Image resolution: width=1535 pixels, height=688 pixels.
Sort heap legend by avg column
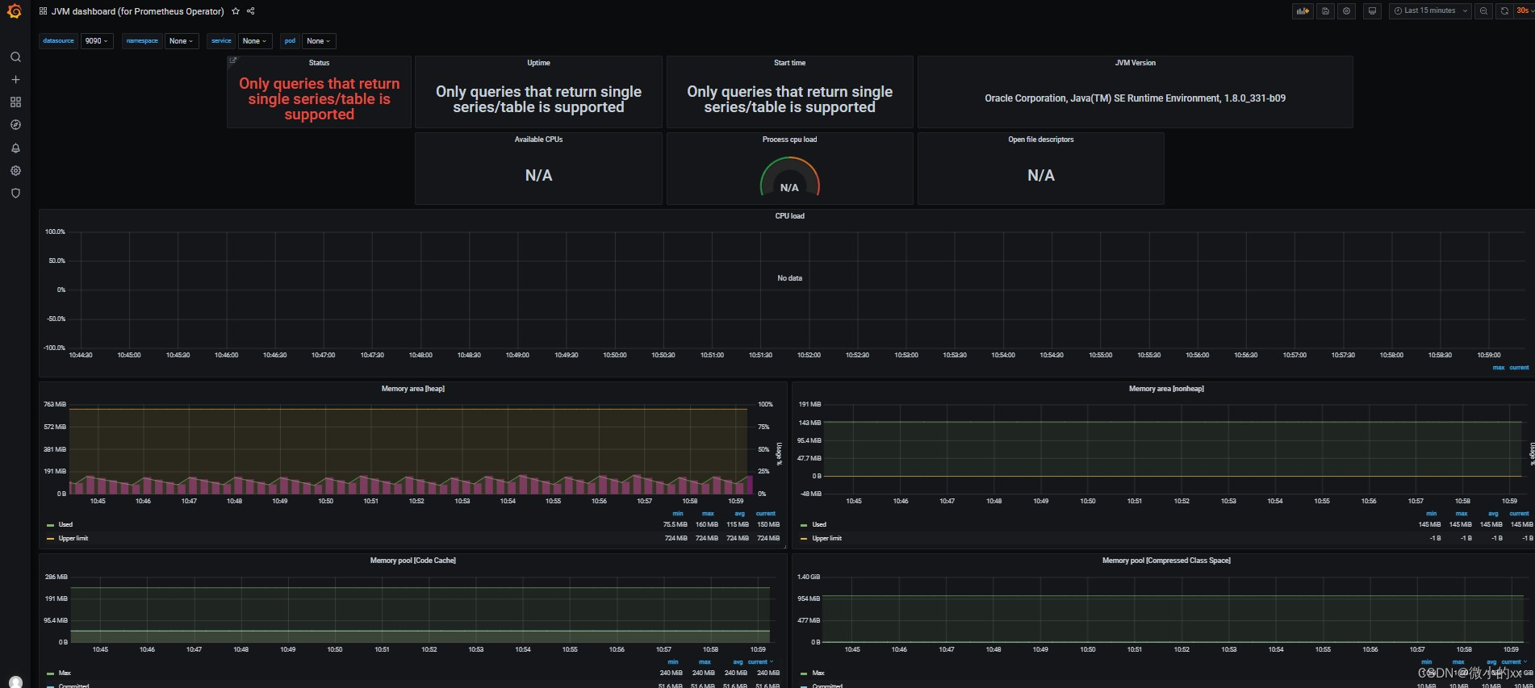[x=739, y=514]
